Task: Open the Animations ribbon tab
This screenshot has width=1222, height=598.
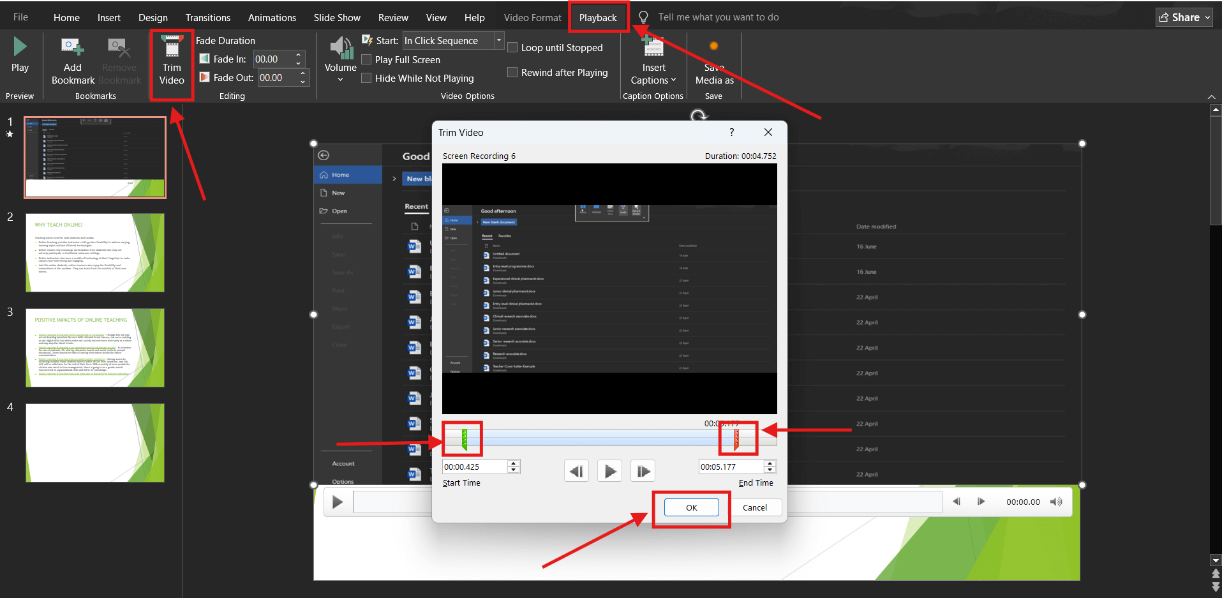Action: click(272, 17)
